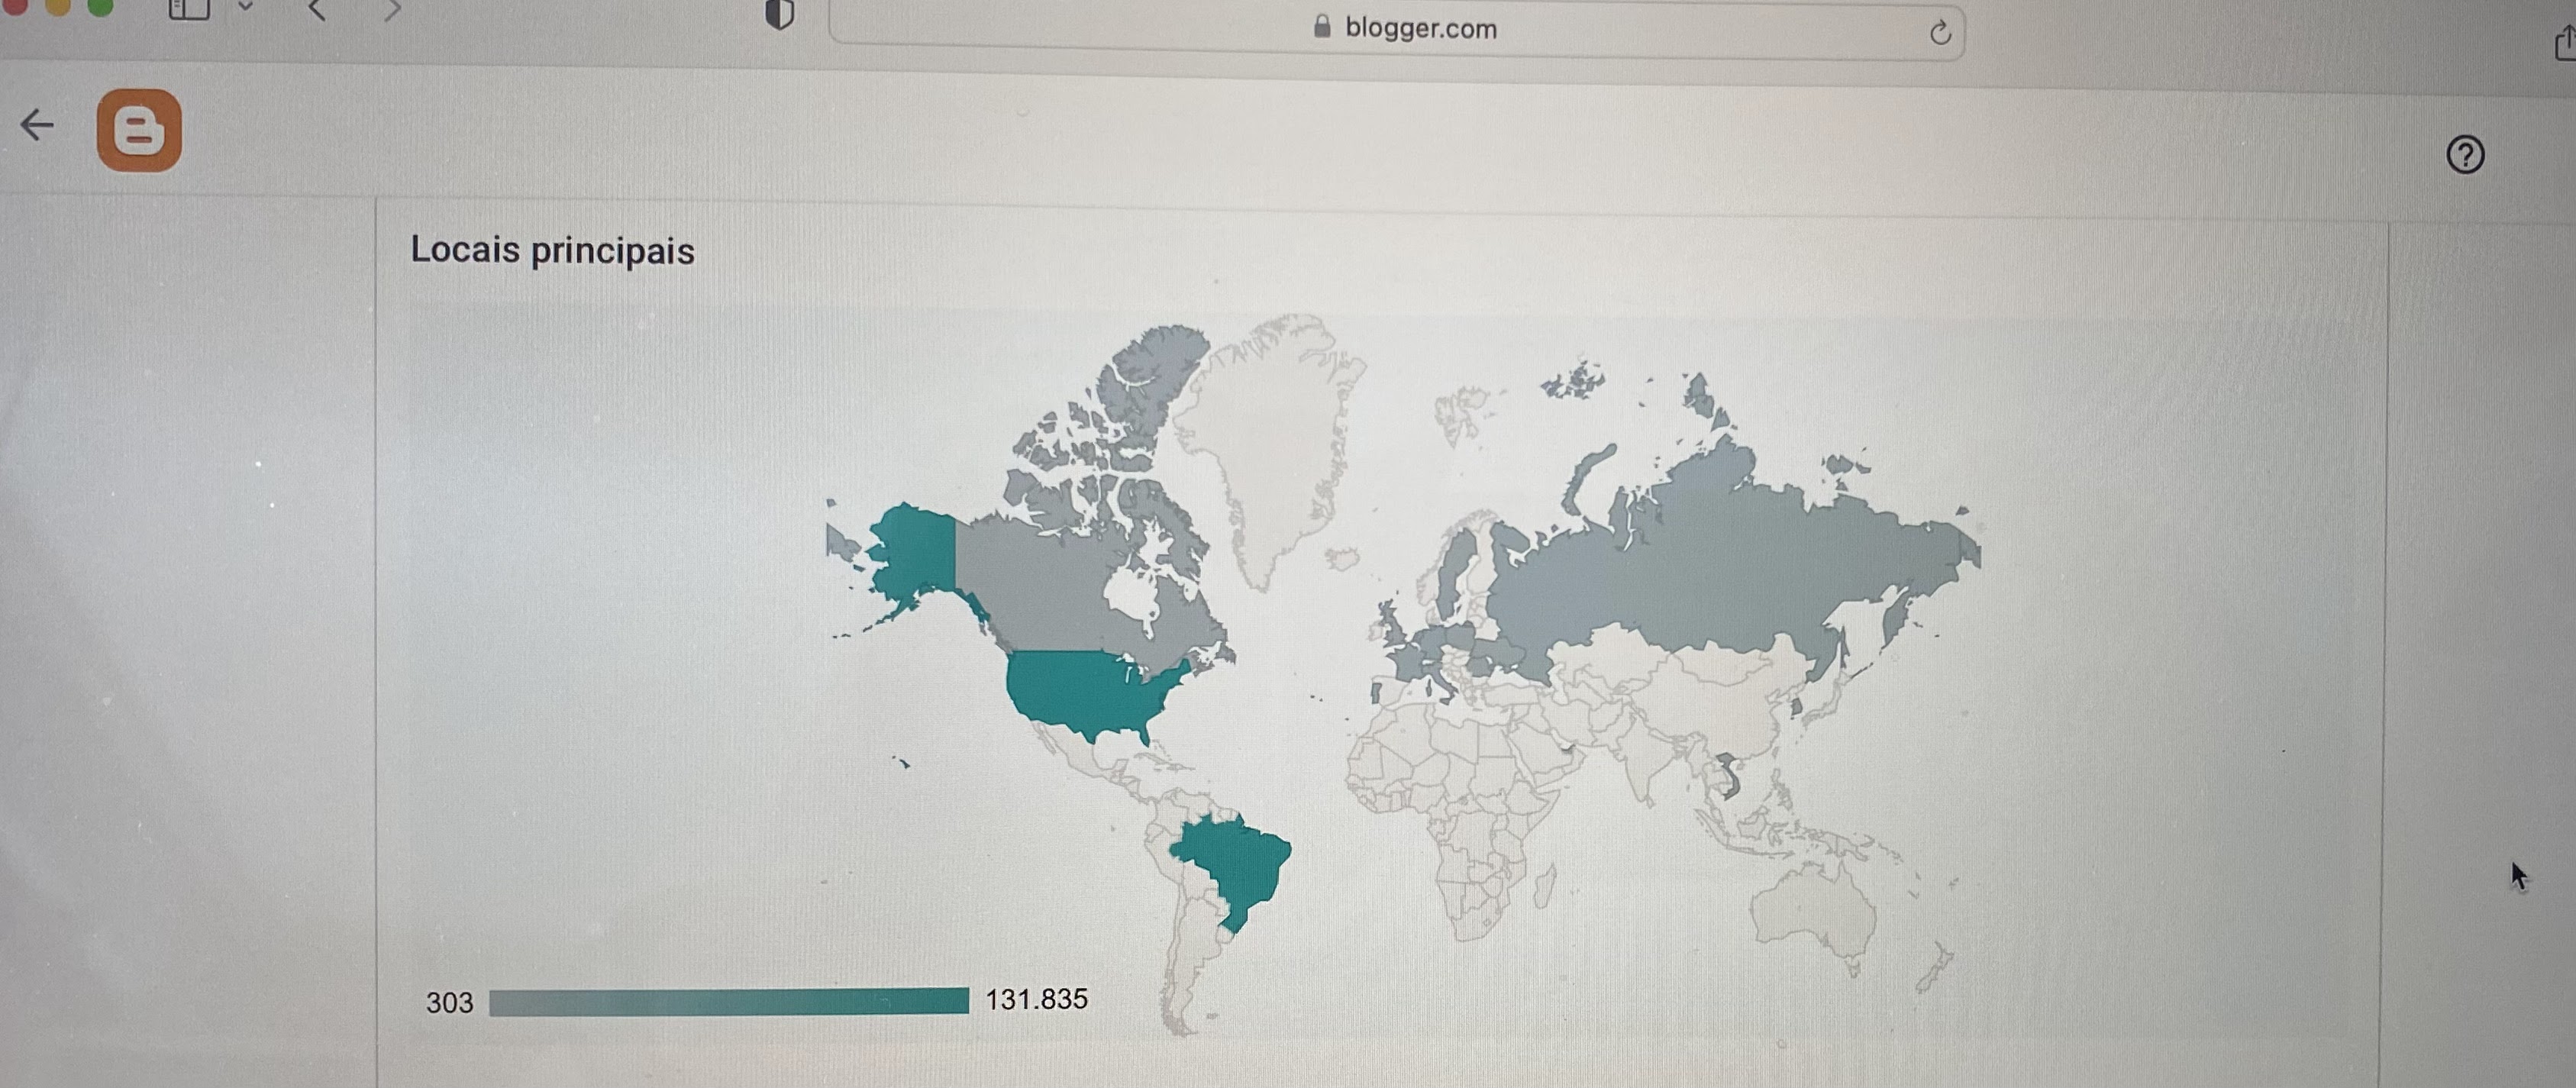Open the Blogger logo home icon
2576x1088 pixels.
139,130
